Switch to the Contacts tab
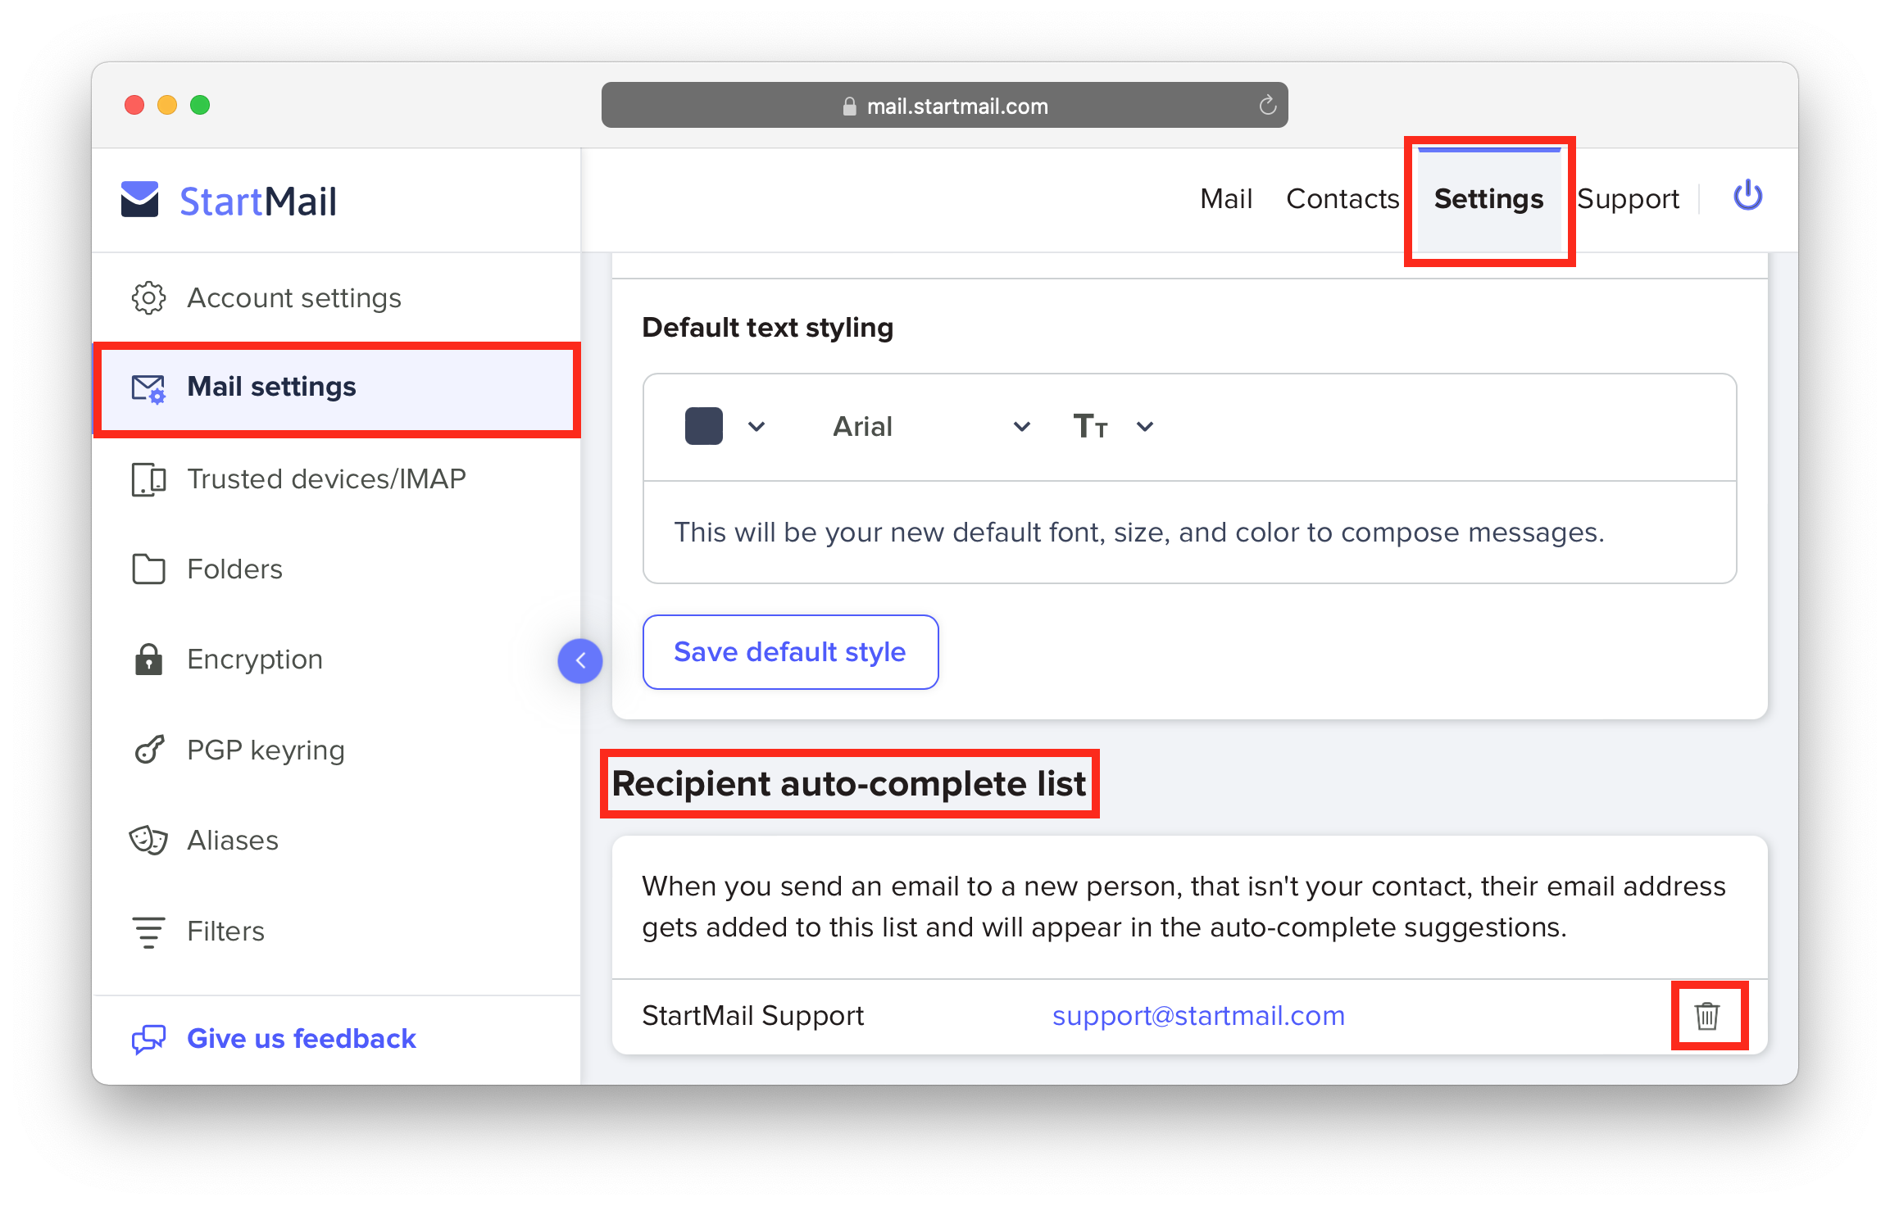1890x1206 pixels. pyautogui.click(x=1343, y=199)
